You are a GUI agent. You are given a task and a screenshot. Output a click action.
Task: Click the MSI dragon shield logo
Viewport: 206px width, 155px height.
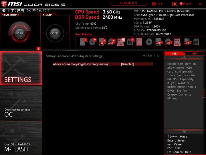[x=4, y=4]
